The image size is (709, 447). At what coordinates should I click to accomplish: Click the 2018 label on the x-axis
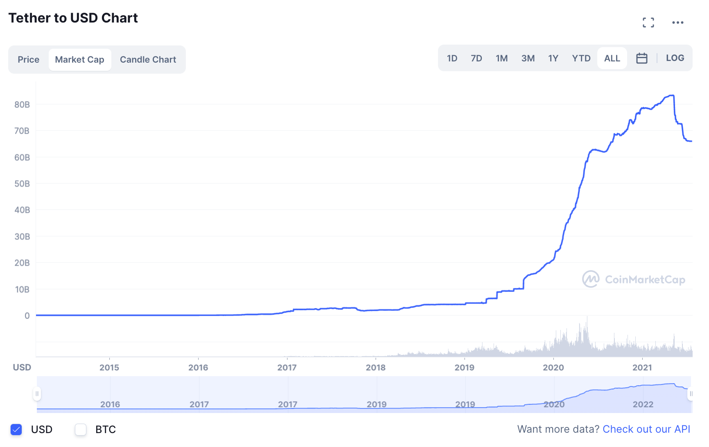[375, 368]
